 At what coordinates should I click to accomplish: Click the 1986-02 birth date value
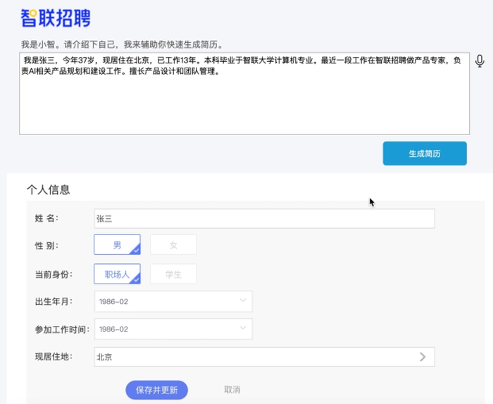(113, 301)
